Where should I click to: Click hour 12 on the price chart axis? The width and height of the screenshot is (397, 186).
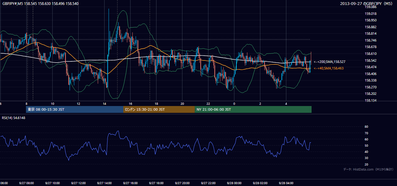point(79,104)
